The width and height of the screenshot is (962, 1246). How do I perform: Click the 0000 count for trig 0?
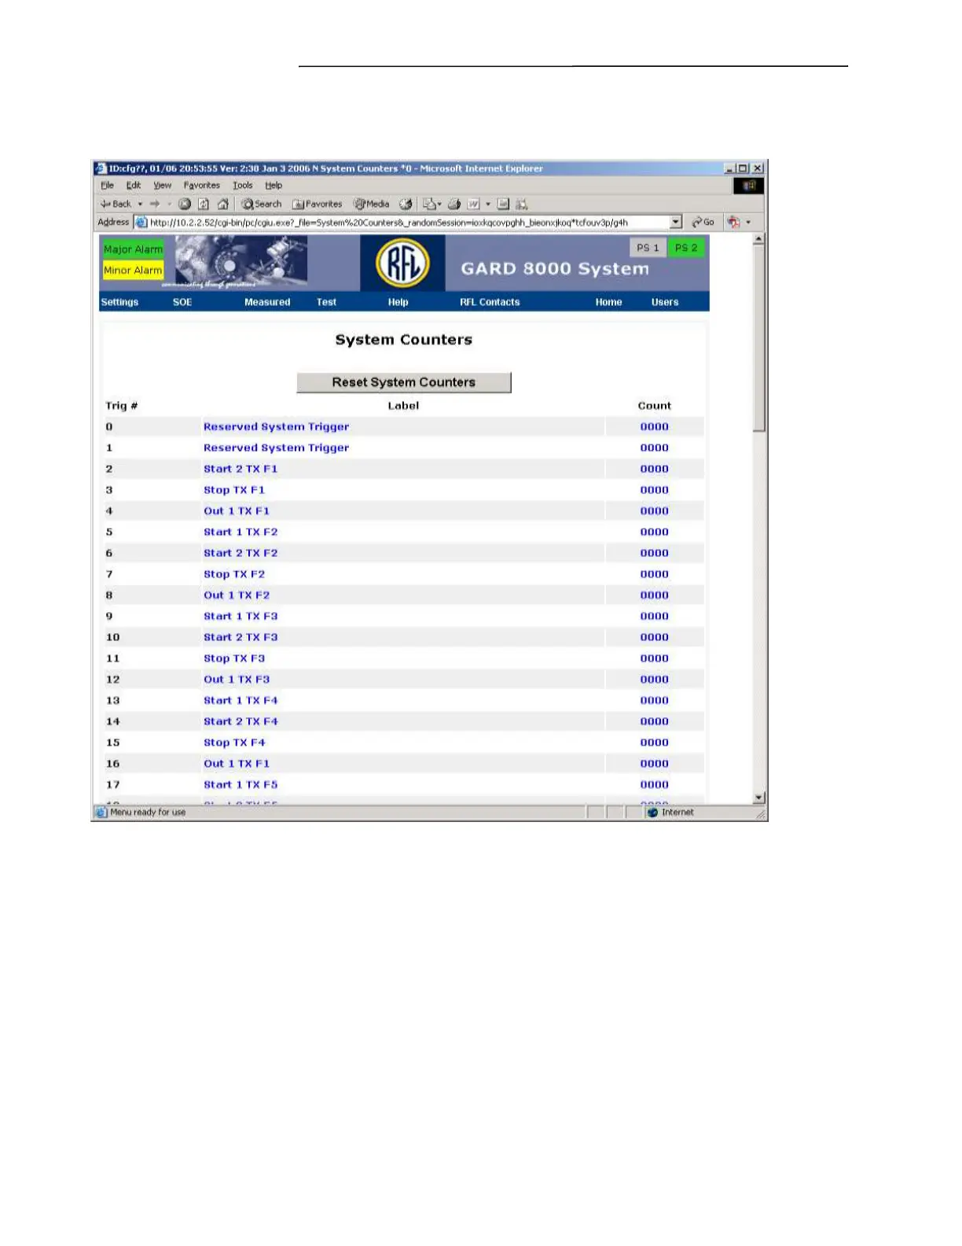click(654, 426)
